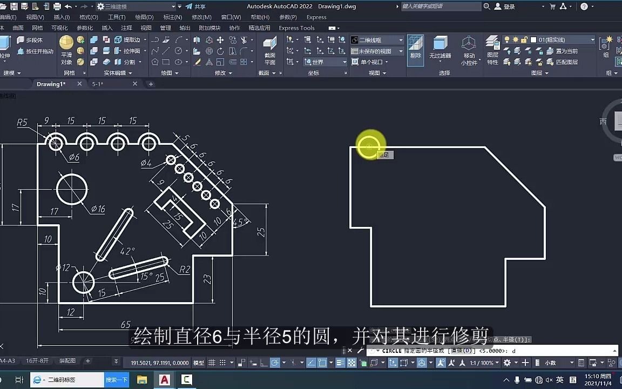This screenshot has height=389, width=622.
Task: Toggle grid display on the status bar
Action: pos(213,363)
